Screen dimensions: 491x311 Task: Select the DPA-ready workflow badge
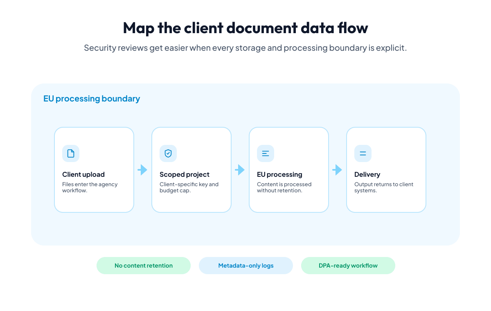pyautogui.click(x=348, y=266)
